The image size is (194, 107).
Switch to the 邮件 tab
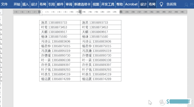click(x=60, y=4)
